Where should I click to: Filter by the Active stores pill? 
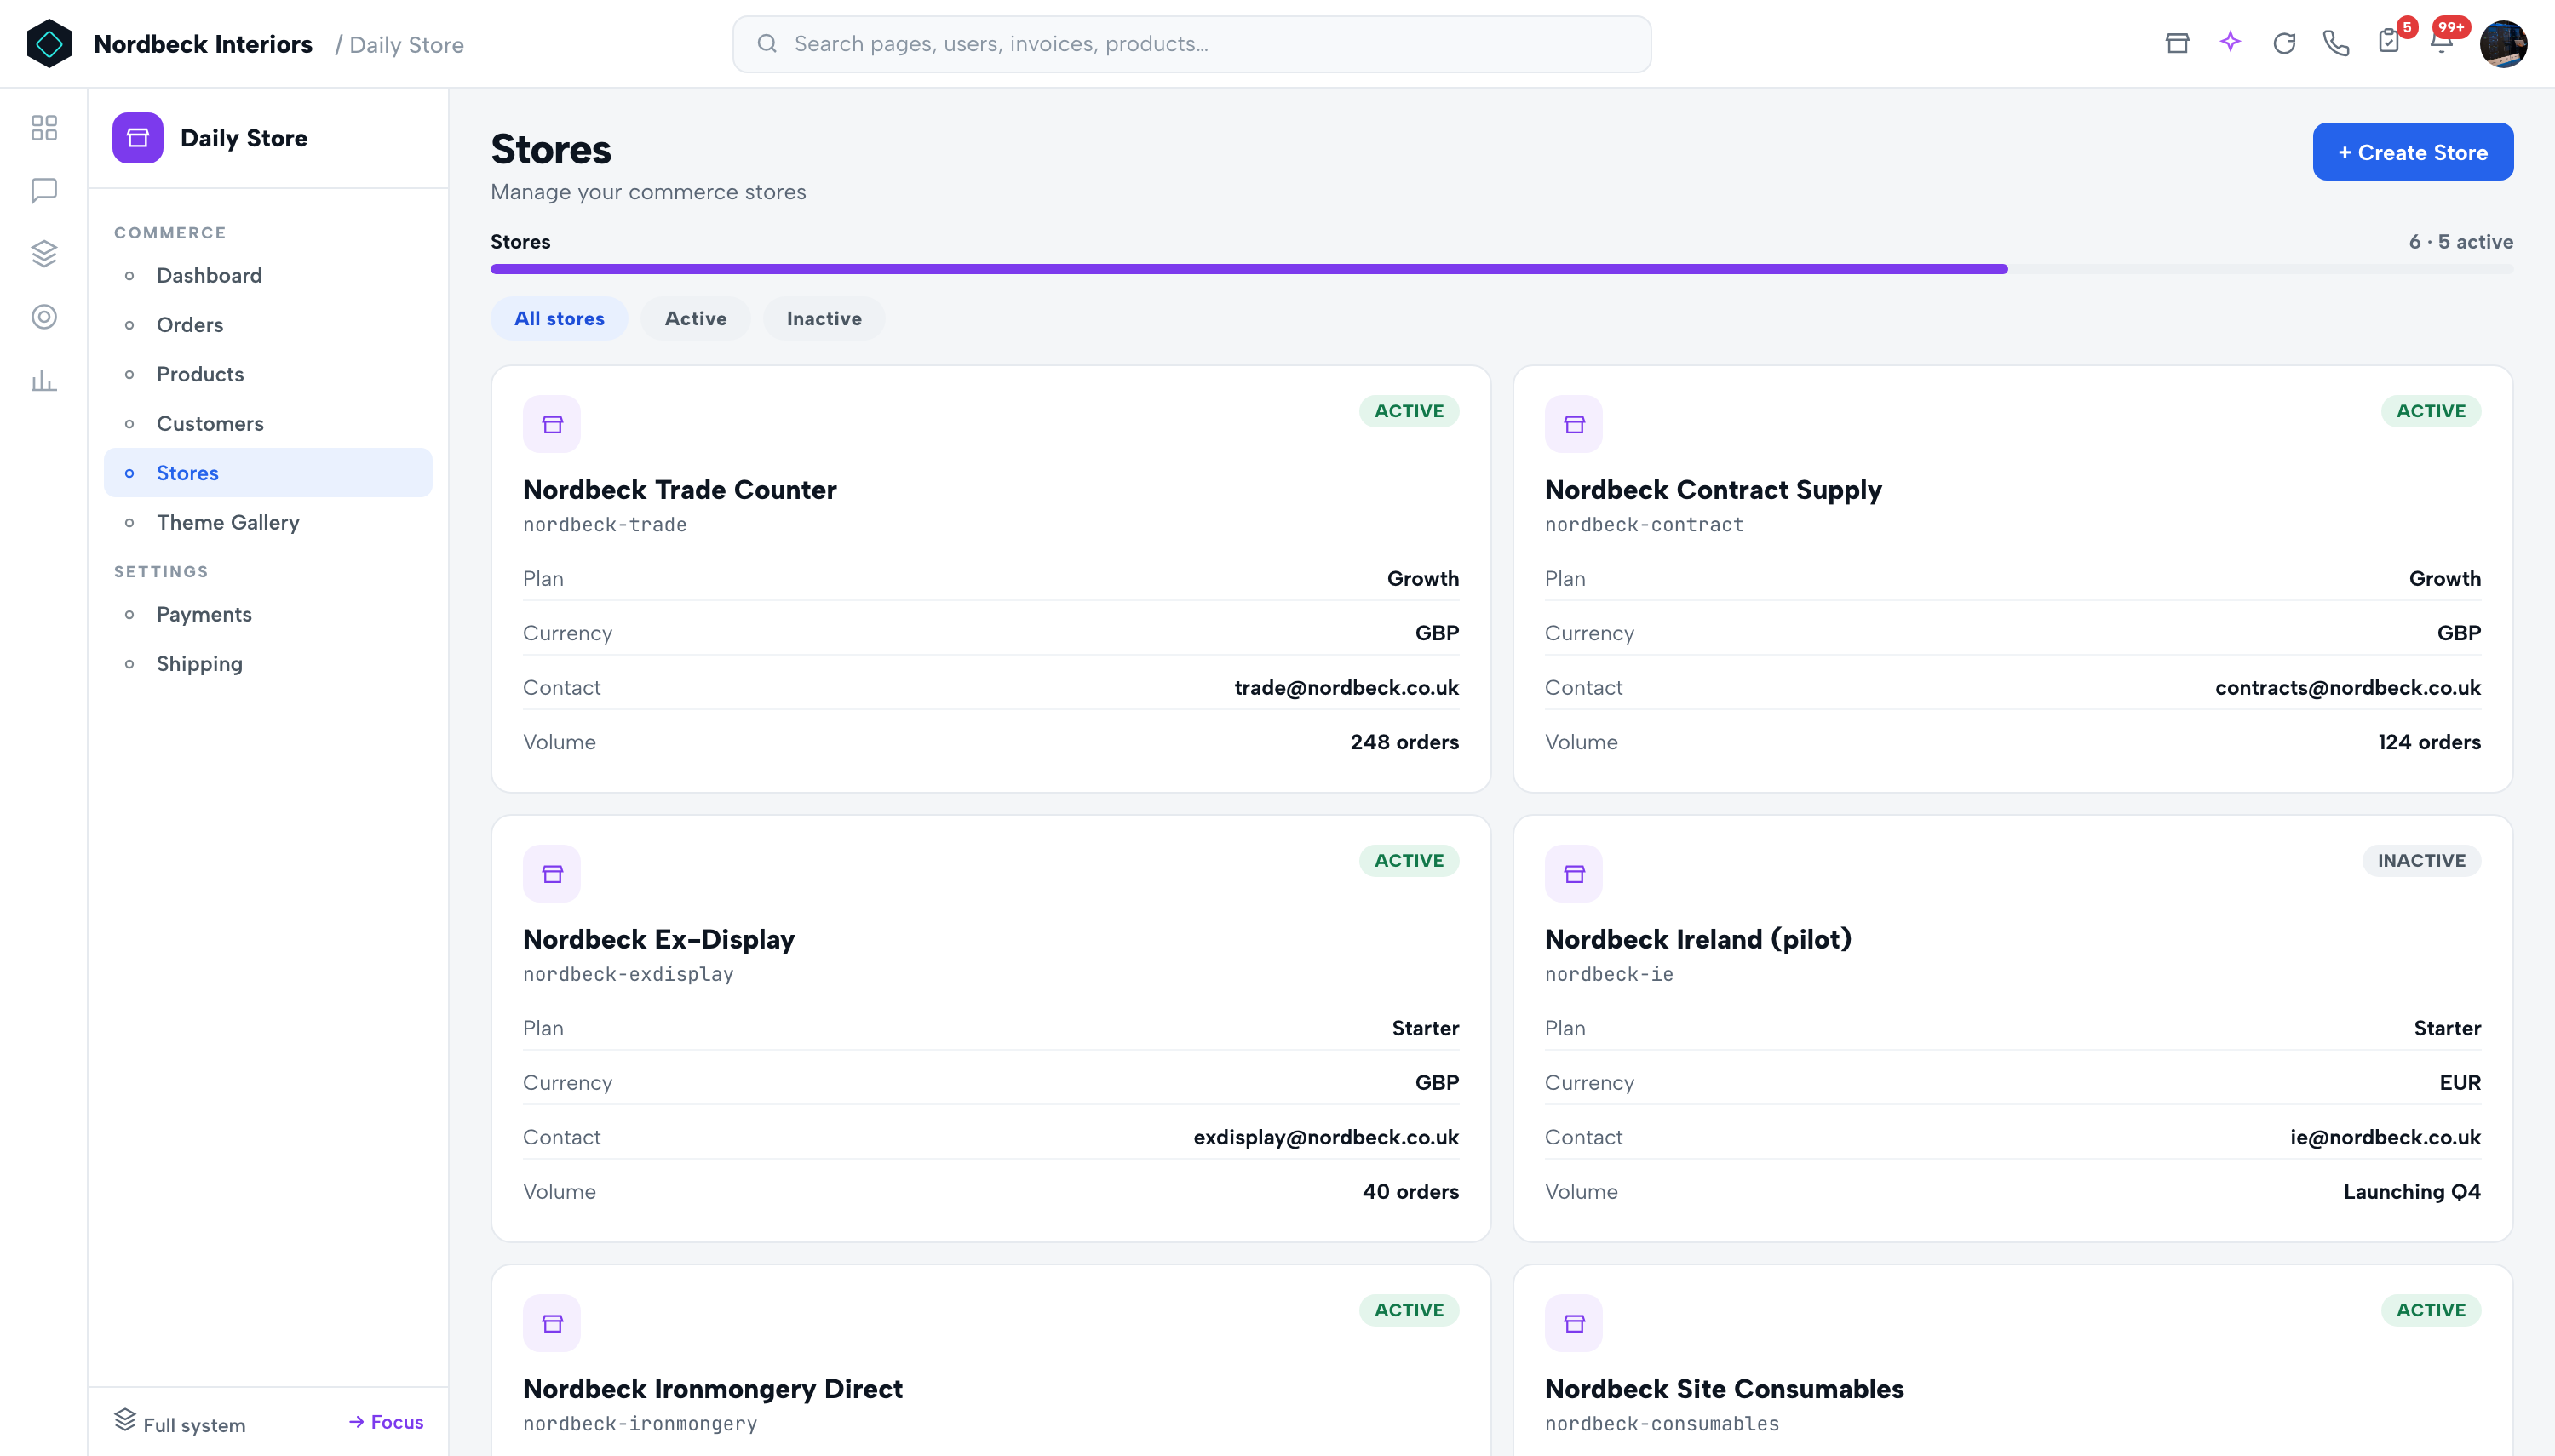tap(696, 319)
